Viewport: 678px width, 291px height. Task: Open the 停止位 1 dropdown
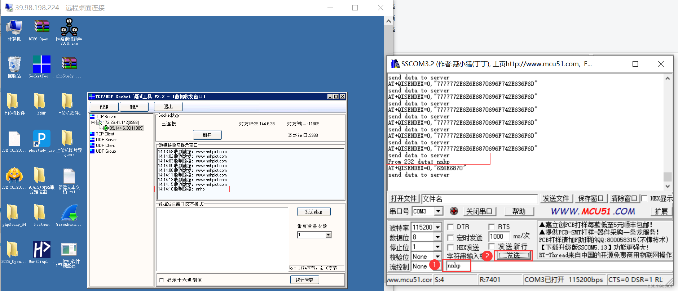pyautogui.click(x=438, y=247)
